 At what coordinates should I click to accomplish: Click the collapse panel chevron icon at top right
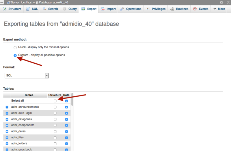228,2
